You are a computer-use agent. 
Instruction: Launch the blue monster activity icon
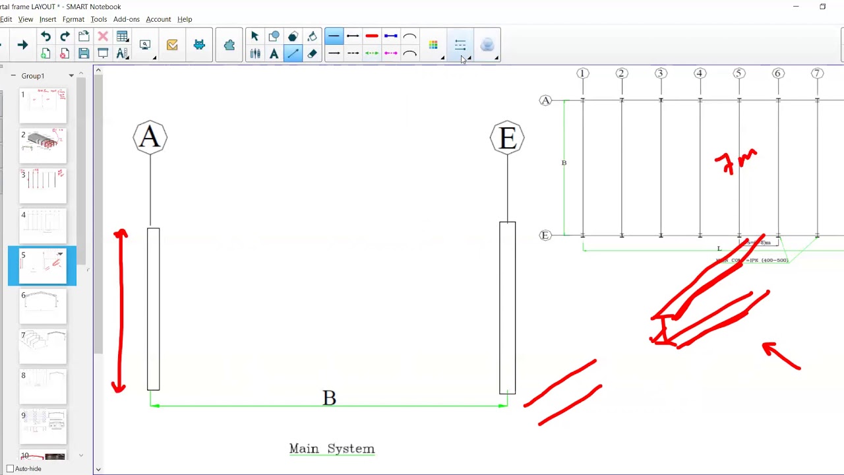point(199,45)
